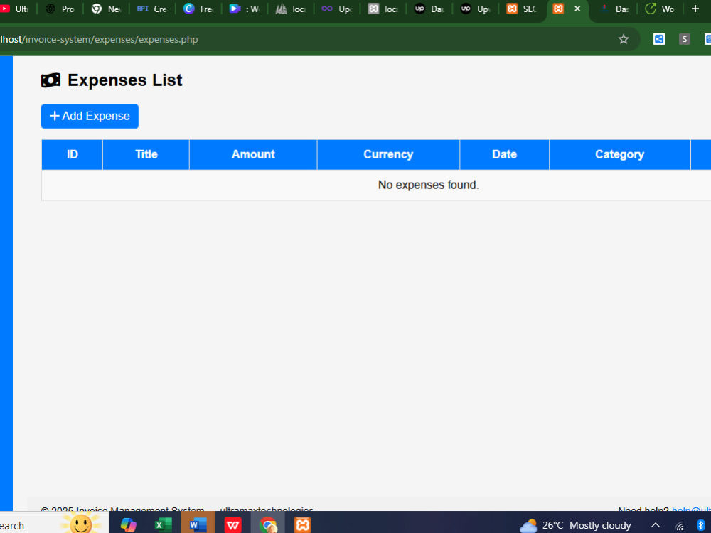This screenshot has height=533, width=711.
Task: Click the browser address bar URL
Action: click(x=99, y=39)
